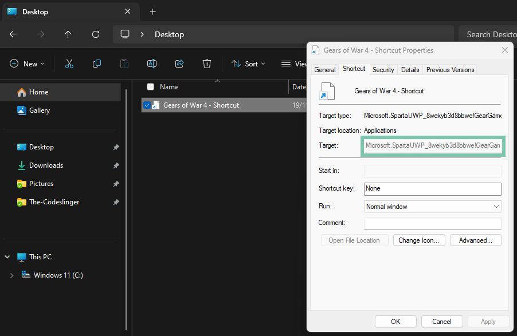Image resolution: width=517 pixels, height=336 pixels.
Task: Click the Paste icon in the toolbar
Action: 124,64
